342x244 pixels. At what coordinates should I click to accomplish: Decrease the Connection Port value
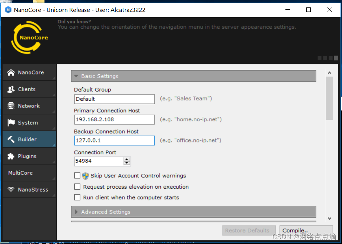point(127,163)
